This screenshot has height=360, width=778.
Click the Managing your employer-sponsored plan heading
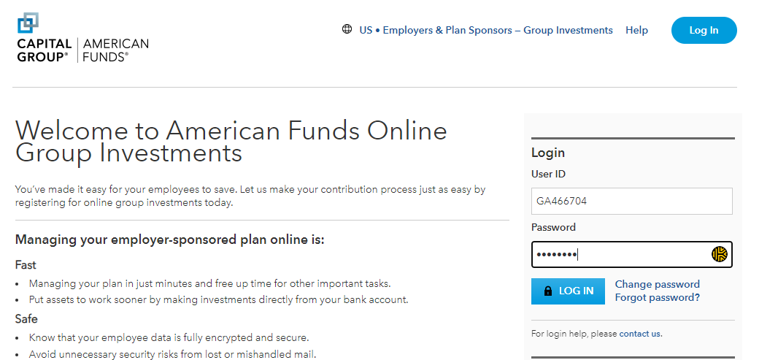point(170,240)
